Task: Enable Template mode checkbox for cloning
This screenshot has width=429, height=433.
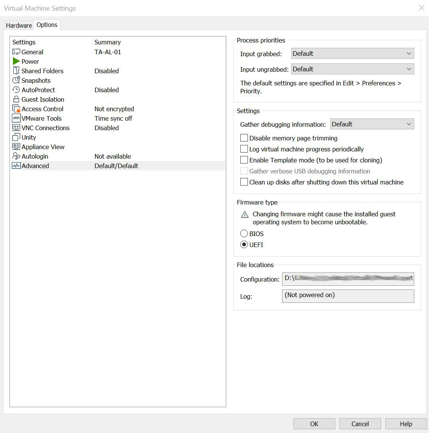Action: click(244, 160)
